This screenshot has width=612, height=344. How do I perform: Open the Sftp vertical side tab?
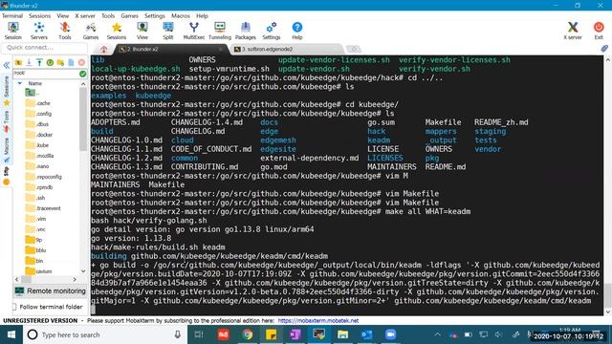(x=7, y=175)
